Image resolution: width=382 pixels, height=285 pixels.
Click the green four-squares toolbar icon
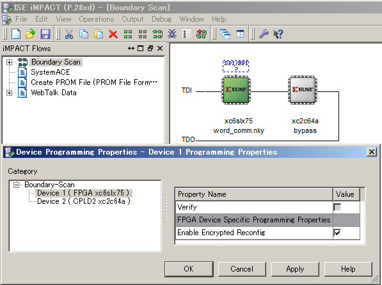[x=128, y=34]
